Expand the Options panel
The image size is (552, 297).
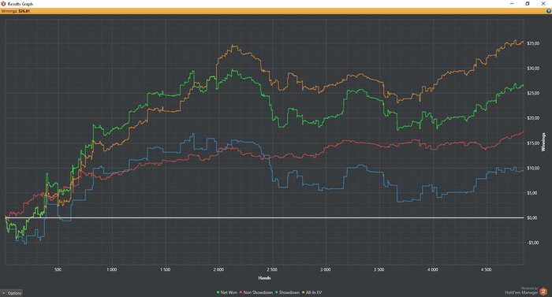(x=12, y=293)
